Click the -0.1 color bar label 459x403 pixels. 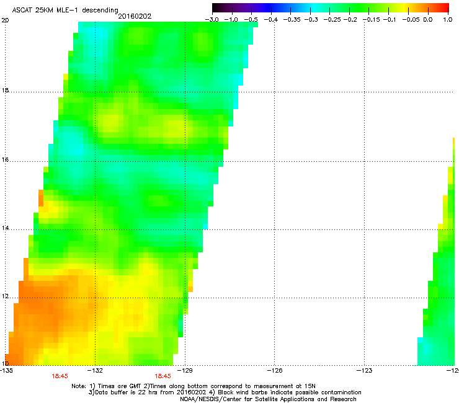389,20
